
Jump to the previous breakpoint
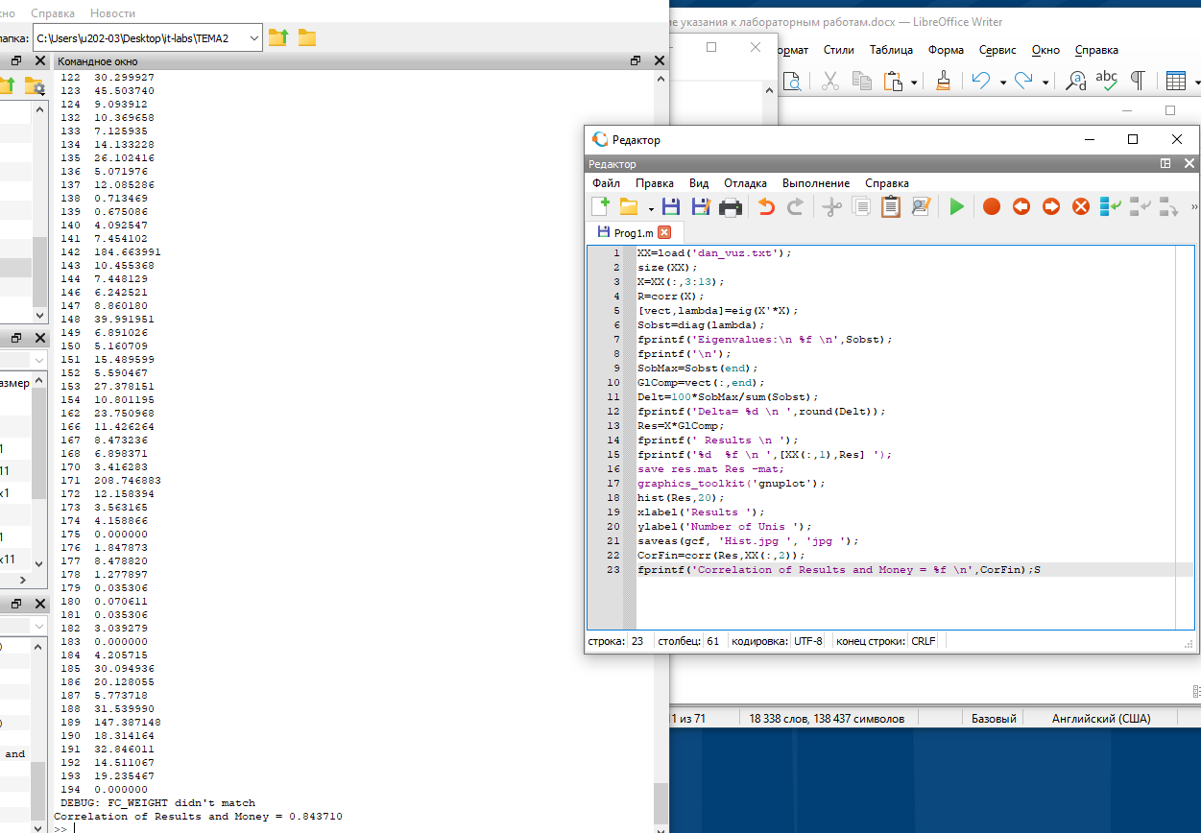pos(1021,206)
